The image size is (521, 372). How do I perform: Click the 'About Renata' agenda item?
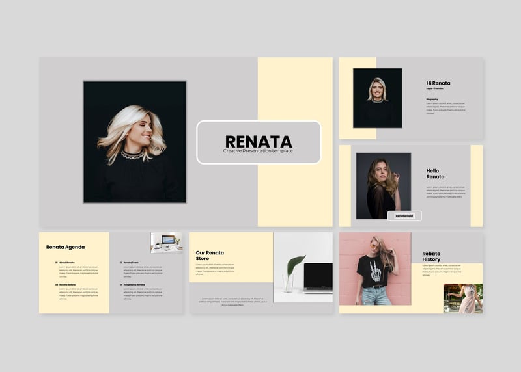click(65, 263)
